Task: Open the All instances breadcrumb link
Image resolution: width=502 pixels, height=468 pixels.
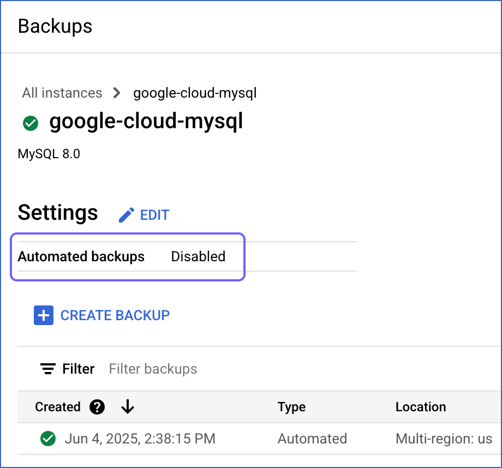Action: [62, 93]
